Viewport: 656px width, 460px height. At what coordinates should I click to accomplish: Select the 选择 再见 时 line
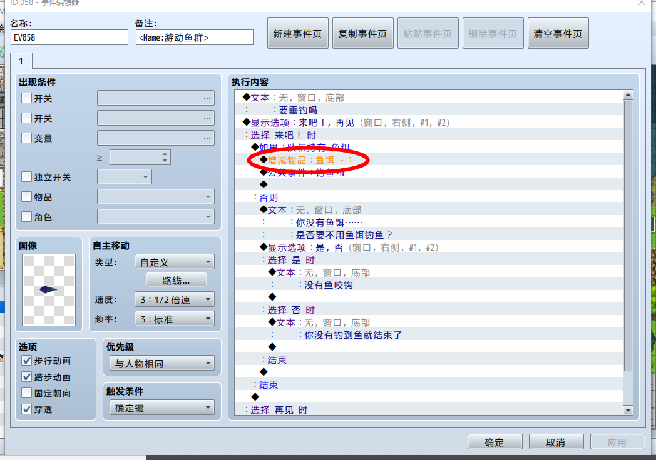(429, 410)
